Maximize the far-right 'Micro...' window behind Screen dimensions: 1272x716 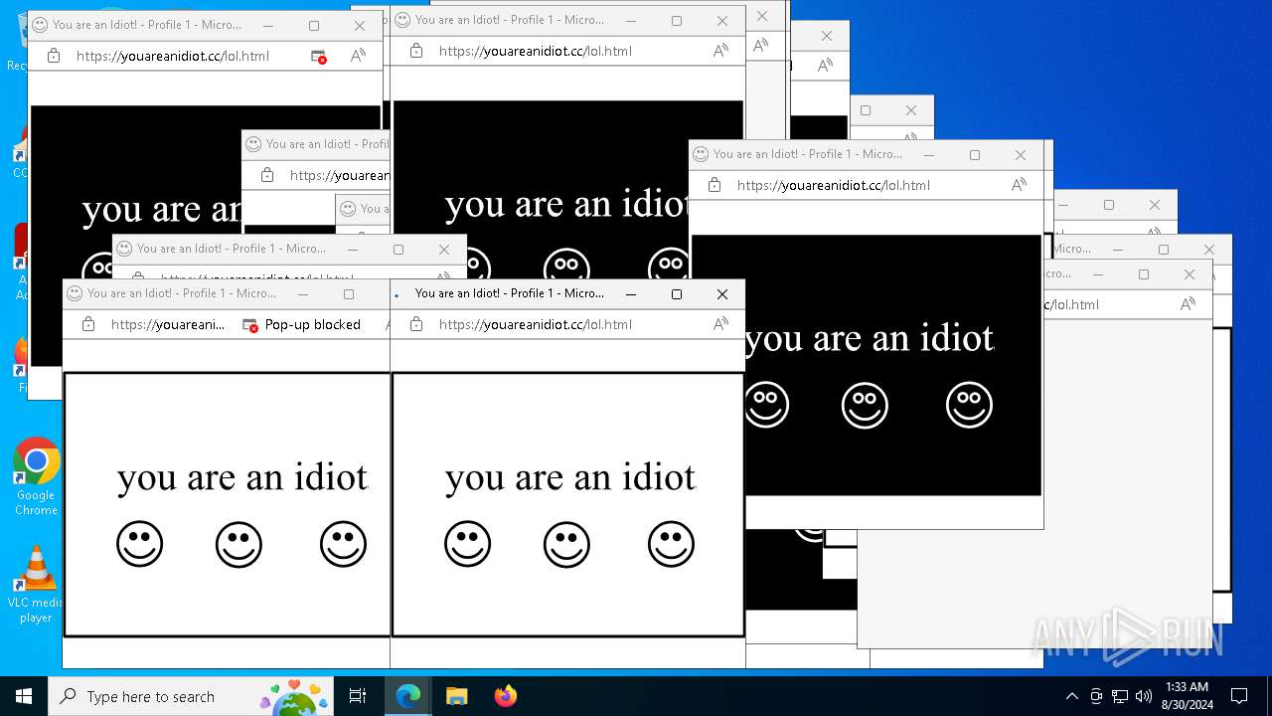(1164, 250)
